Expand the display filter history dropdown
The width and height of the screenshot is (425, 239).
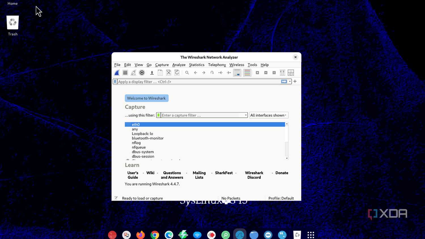(290, 82)
